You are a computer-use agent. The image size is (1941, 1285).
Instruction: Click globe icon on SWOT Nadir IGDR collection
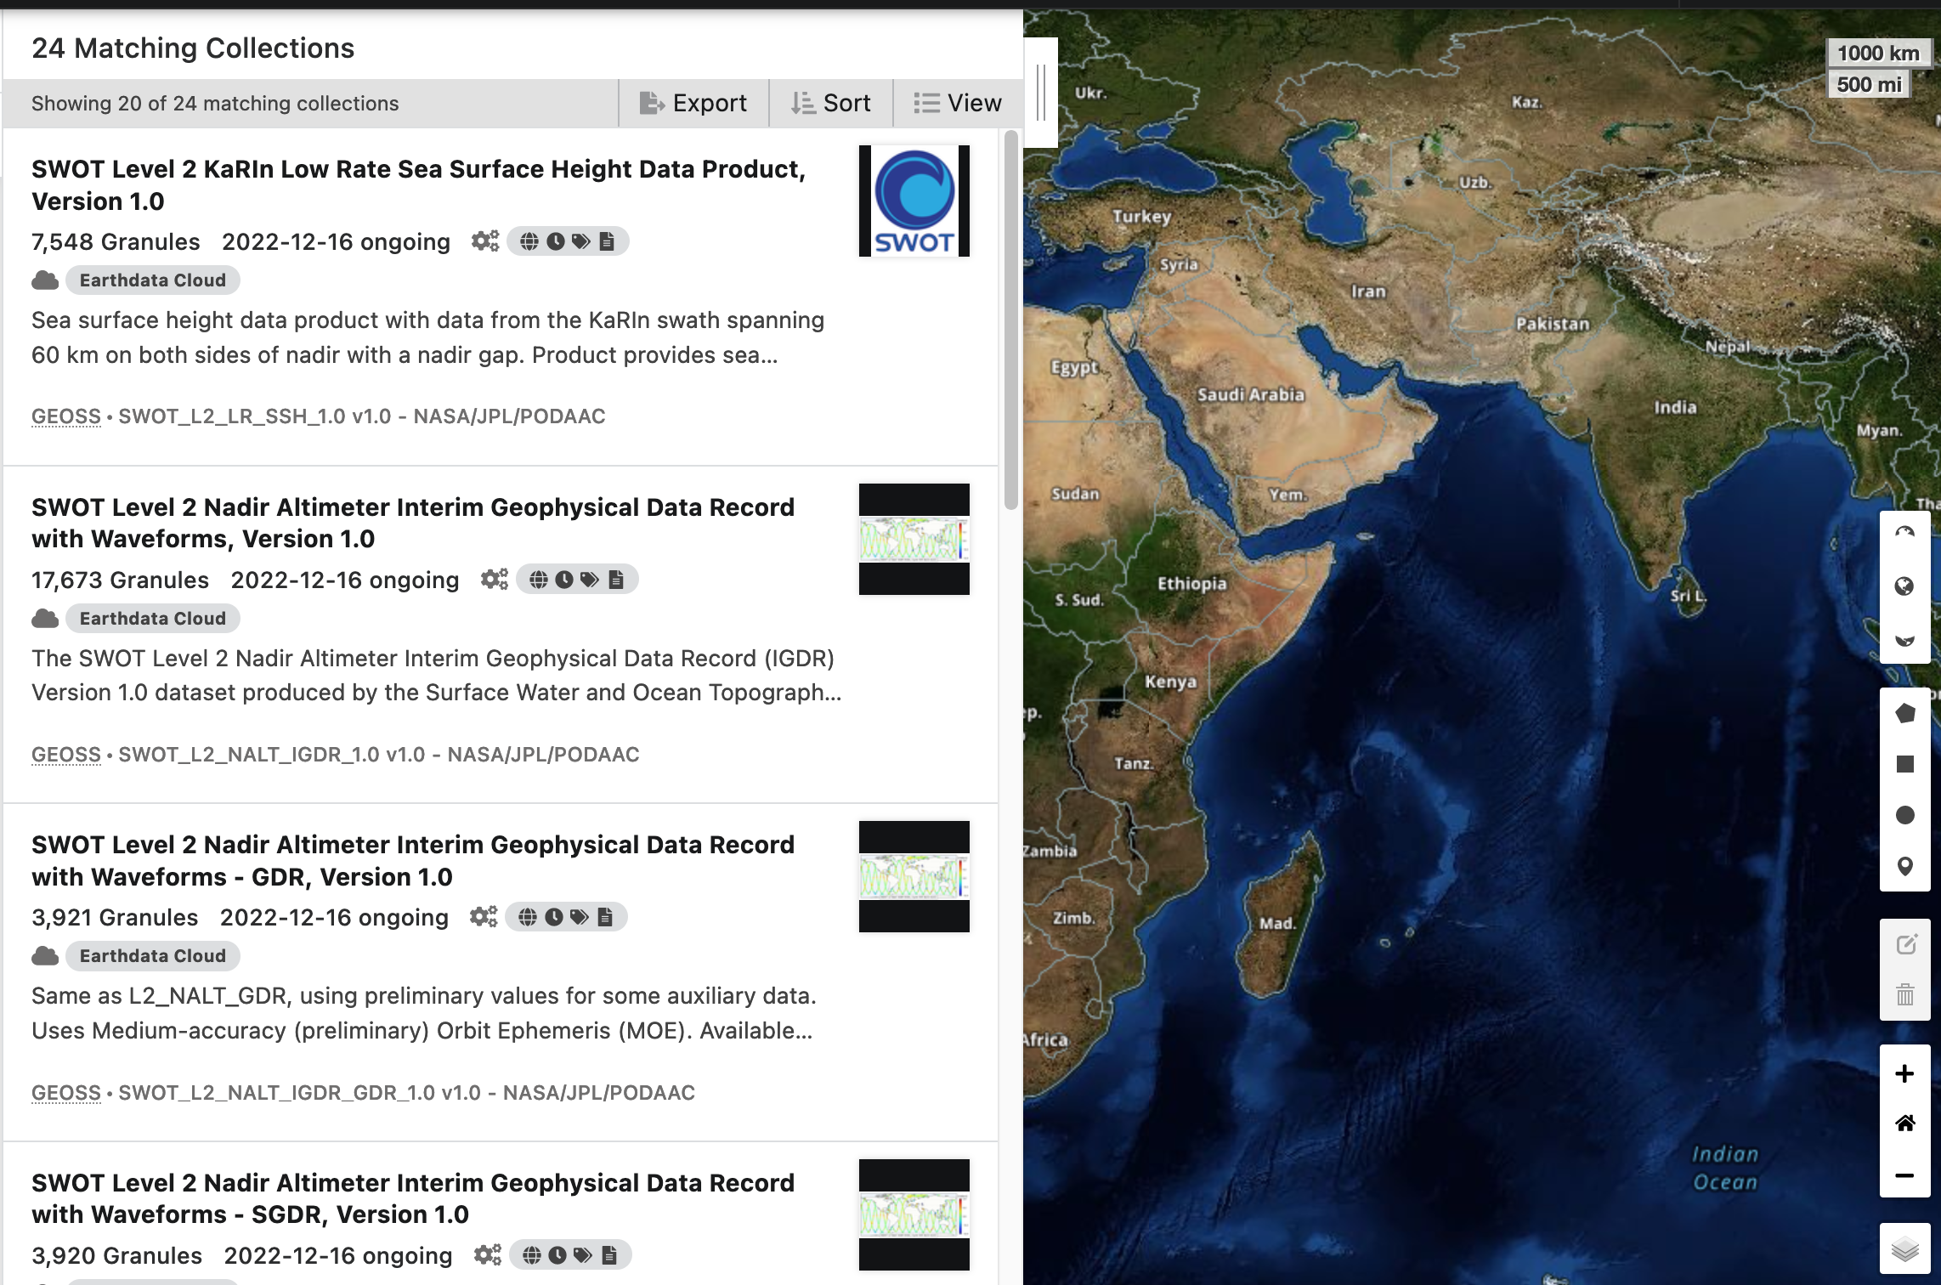pyautogui.click(x=538, y=580)
